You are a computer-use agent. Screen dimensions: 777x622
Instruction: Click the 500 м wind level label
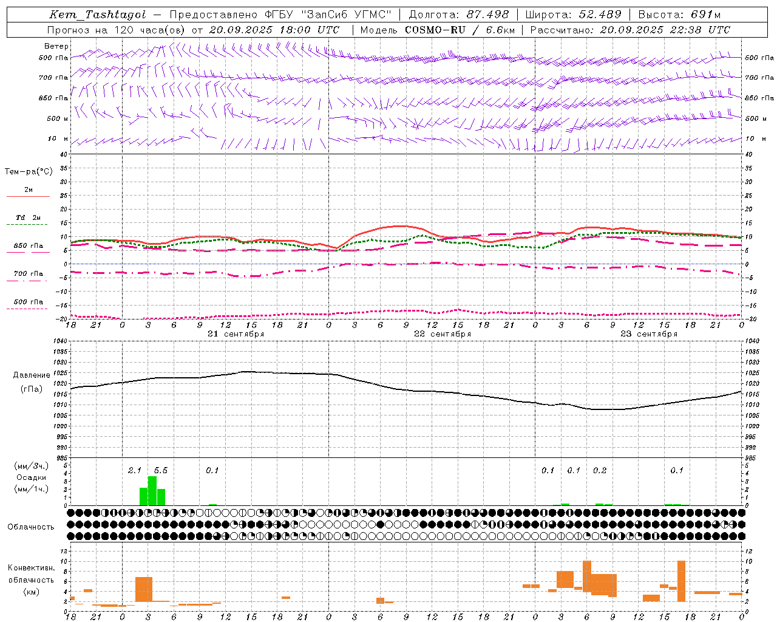[x=58, y=119]
